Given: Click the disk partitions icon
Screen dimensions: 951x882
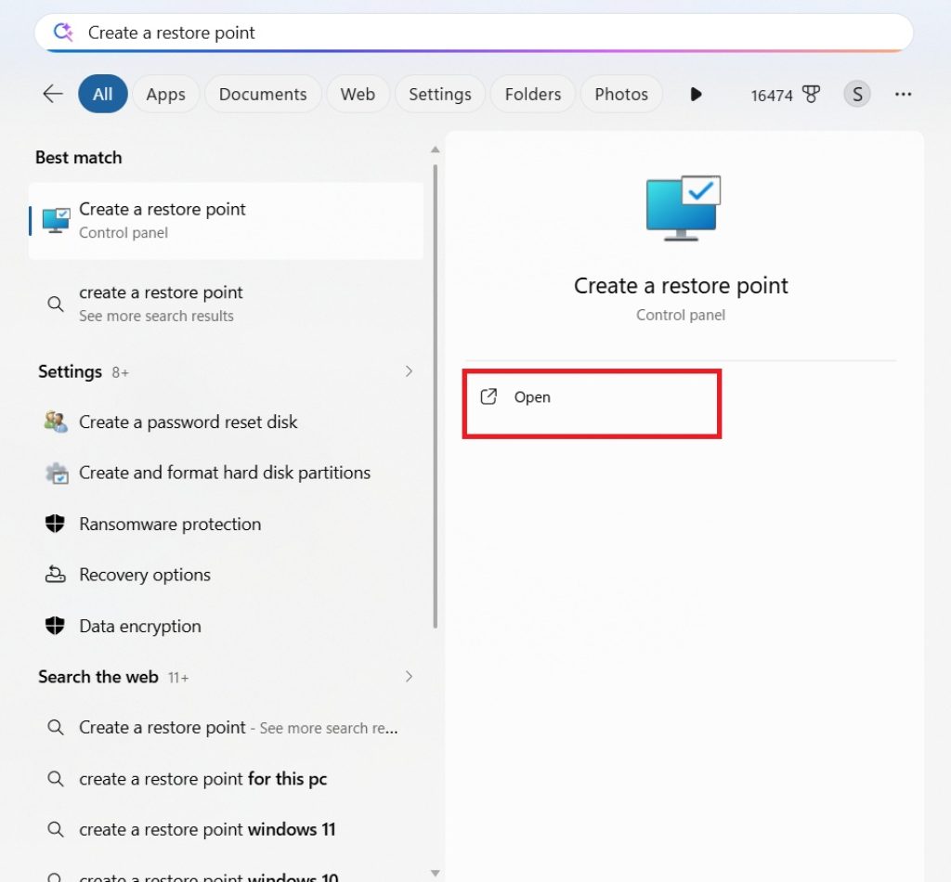Looking at the screenshot, I should coord(57,473).
